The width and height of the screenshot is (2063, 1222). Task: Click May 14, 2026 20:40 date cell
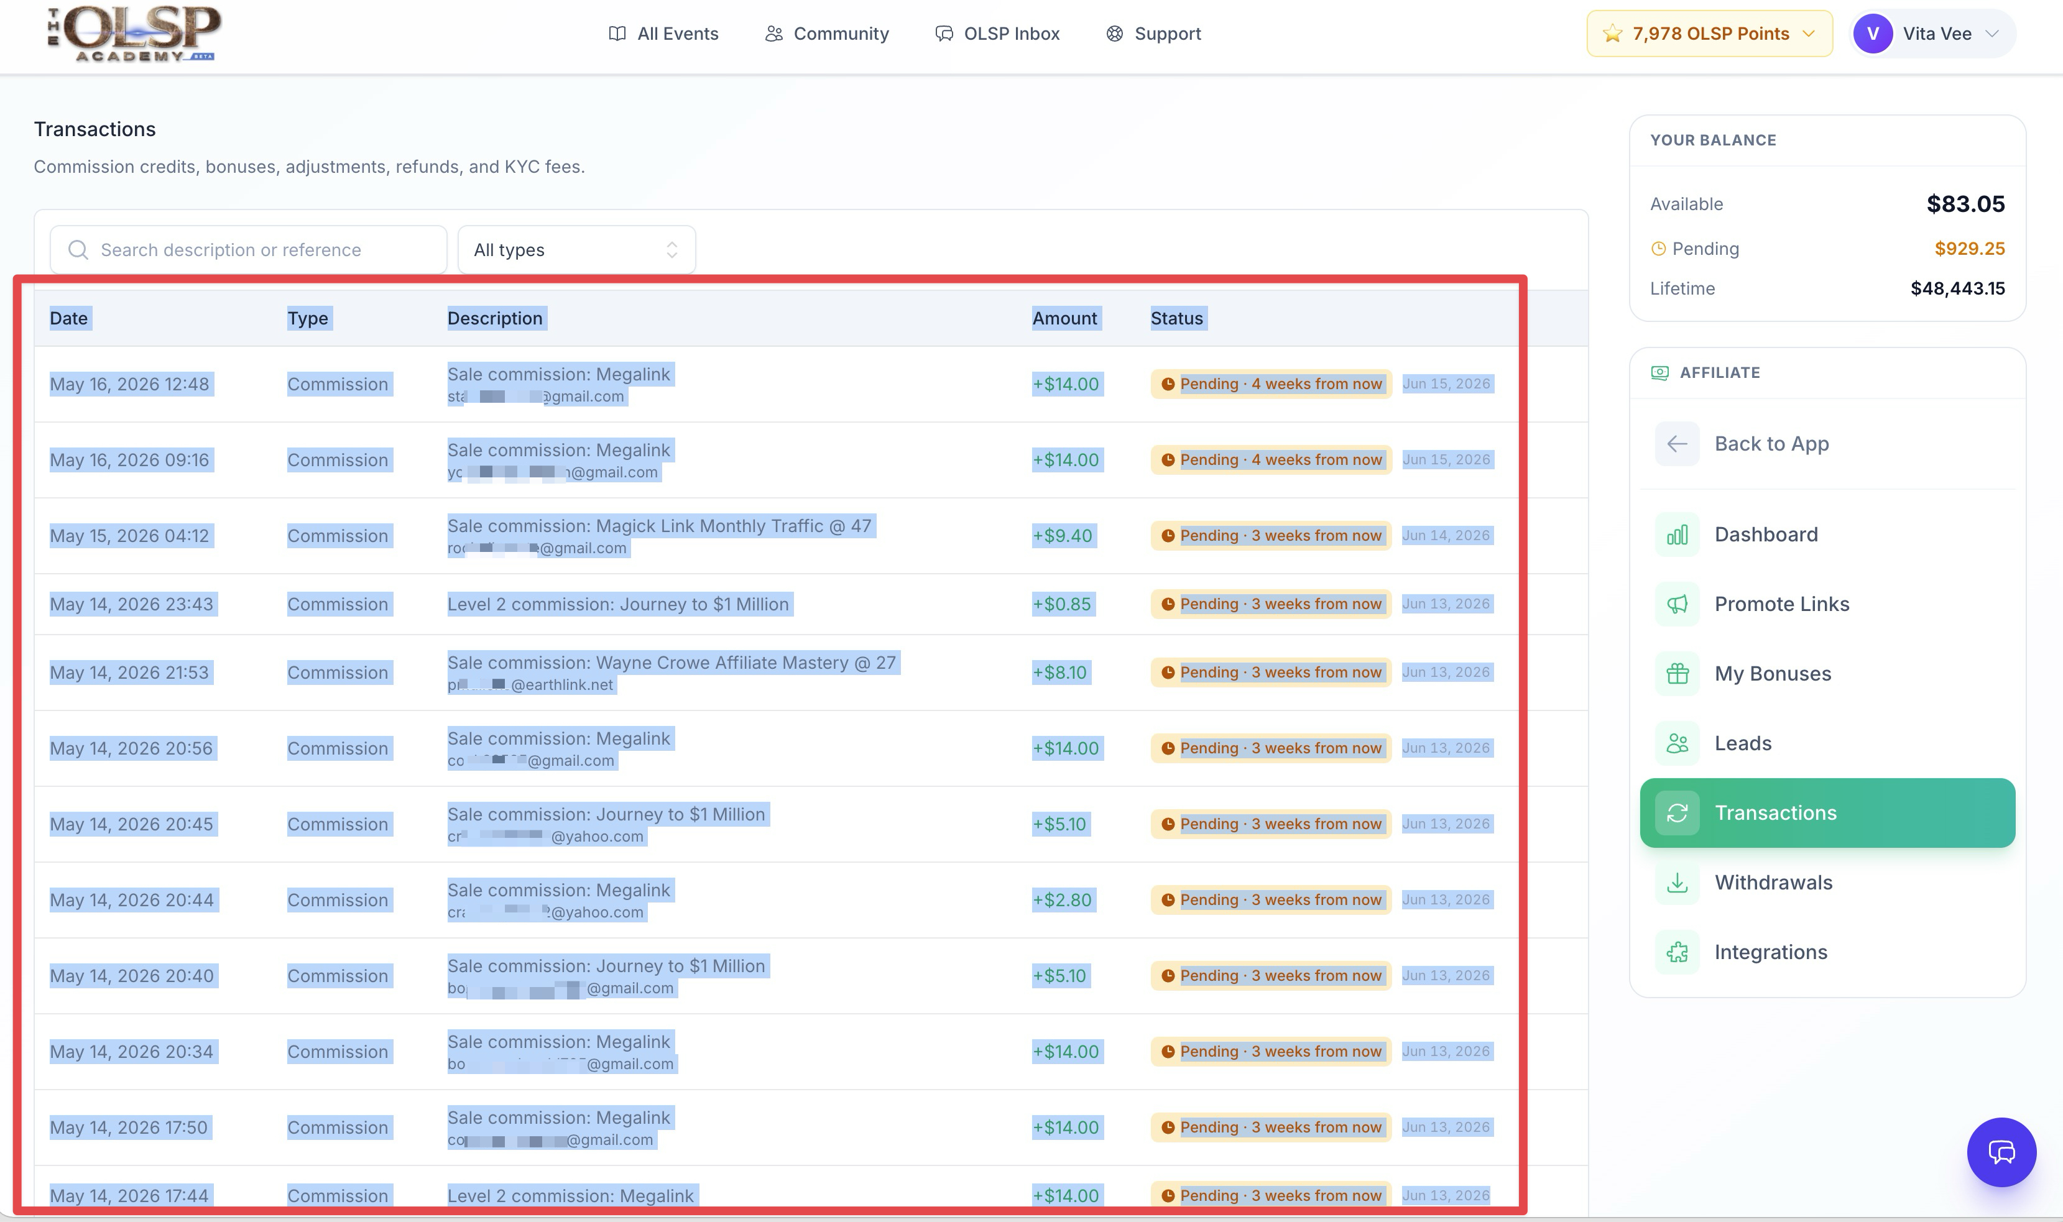tap(132, 976)
